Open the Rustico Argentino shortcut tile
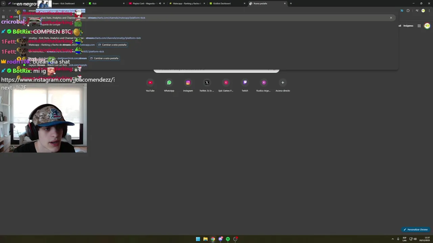This screenshot has width=433, height=243. pyautogui.click(x=264, y=85)
